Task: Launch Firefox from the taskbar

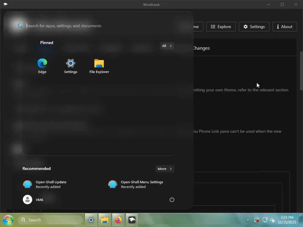Action: pyautogui.click(x=118, y=220)
